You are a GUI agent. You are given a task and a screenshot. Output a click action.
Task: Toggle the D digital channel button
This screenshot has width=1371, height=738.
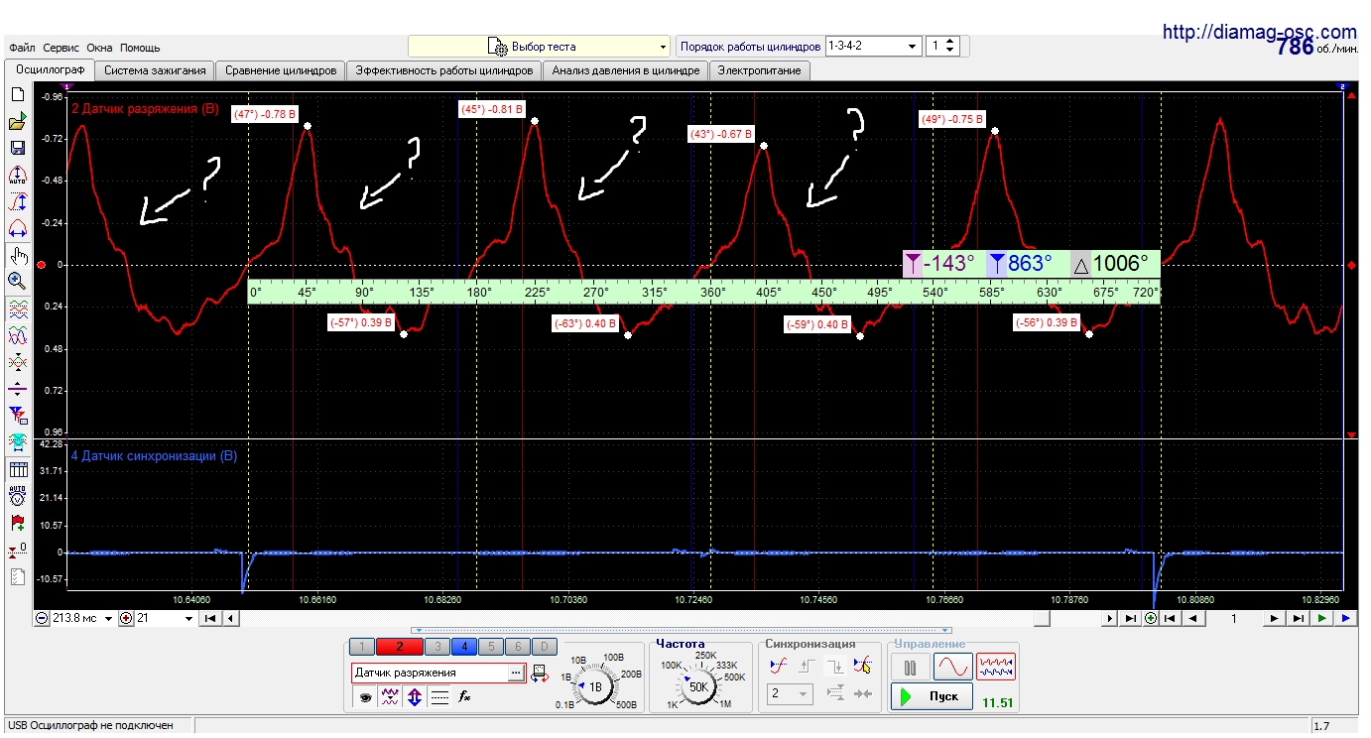[545, 647]
